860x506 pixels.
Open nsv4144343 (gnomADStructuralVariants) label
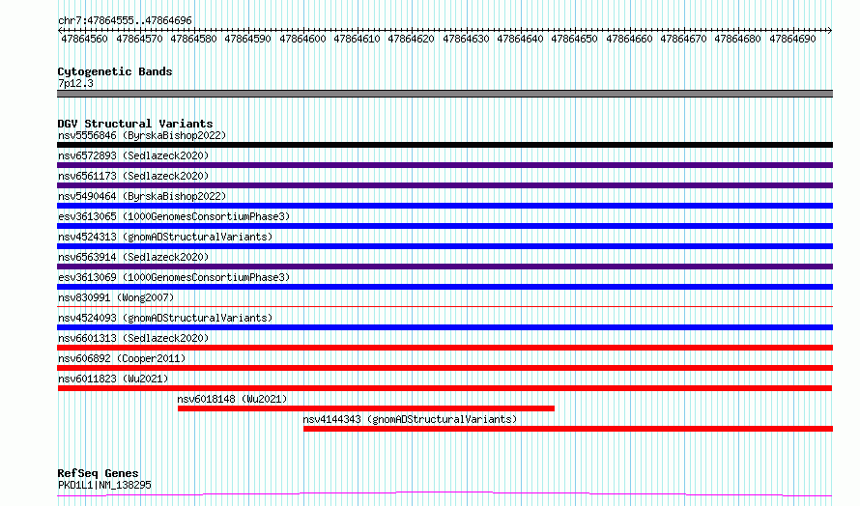pos(410,419)
